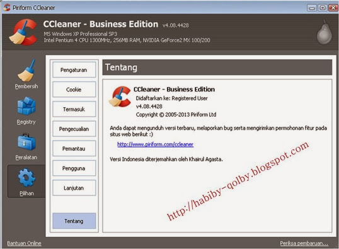Open the Pengaturan settings tab
The height and width of the screenshot is (249, 339).
(74, 70)
